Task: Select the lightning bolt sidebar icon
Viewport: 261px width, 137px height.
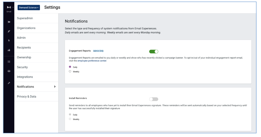Action: [9, 41]
